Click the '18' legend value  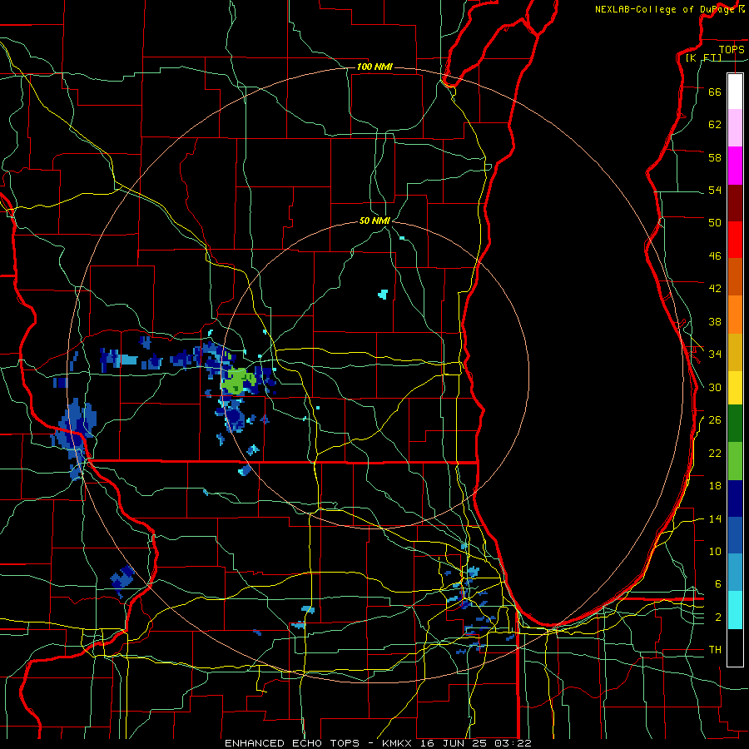click(715, 486)
